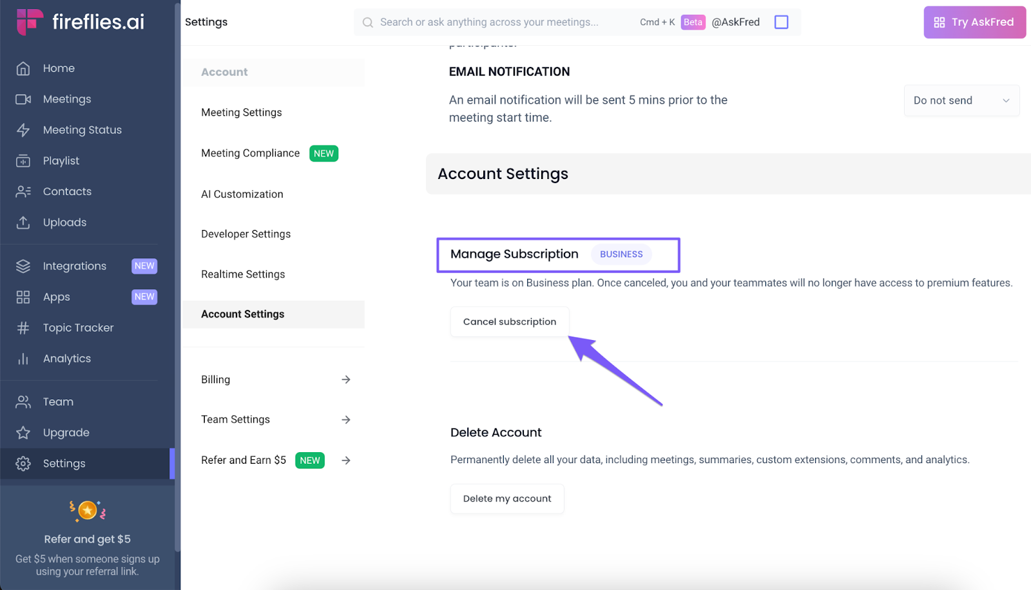
Task: Click the Meetings camera icon
Action: pos(23,99)
